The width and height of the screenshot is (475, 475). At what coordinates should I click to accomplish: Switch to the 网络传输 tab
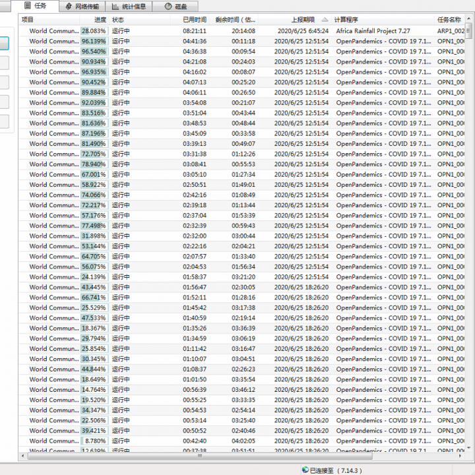click(x=82, y=7)
